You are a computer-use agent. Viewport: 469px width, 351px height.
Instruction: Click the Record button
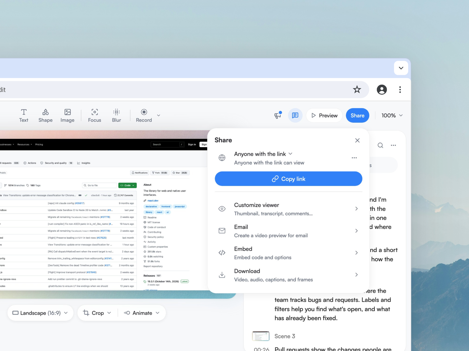pyautogui.click(x=144, y=115)
